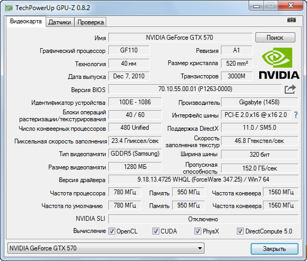Toggle the DirectCompute 5.0 checkbox
This screenshot has height=261, width=307.
240,231
